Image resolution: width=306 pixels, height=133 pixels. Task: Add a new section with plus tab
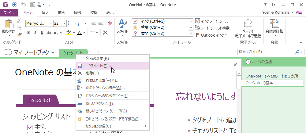94,54
